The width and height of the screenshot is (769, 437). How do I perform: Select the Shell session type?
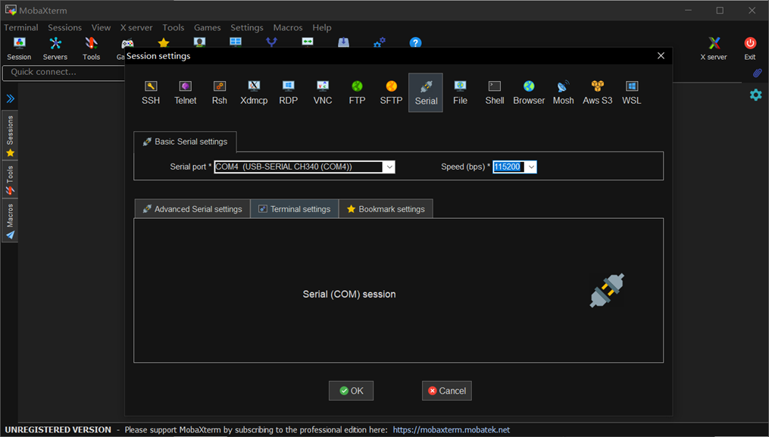pyautogui.click(x=494, y=92)
